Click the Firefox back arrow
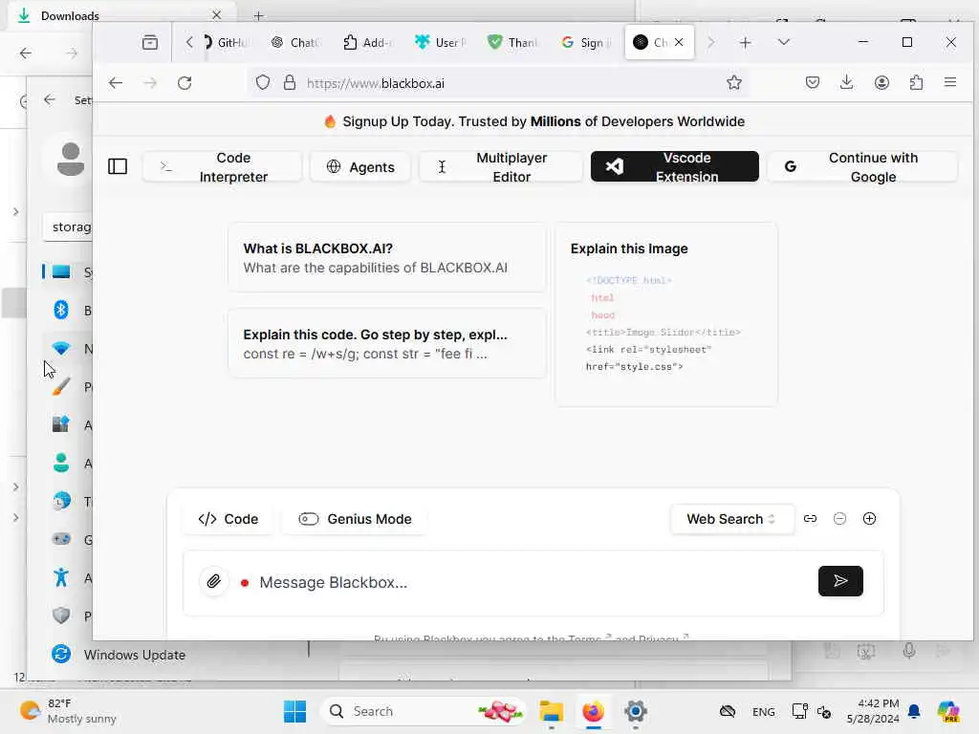Image resolution: width=979 pixels, height=734 pixels. click(x=116, y=83)
